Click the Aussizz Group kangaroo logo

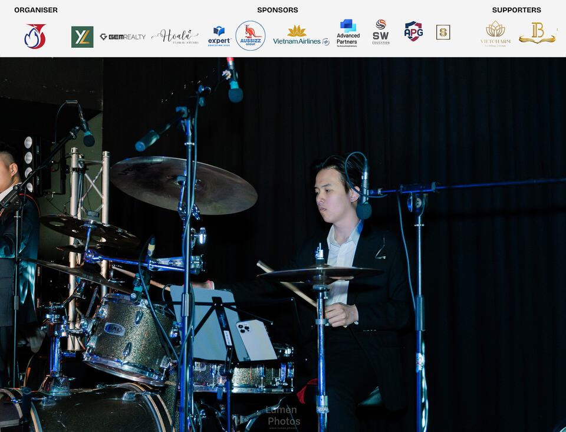click(x=251, y=36)
